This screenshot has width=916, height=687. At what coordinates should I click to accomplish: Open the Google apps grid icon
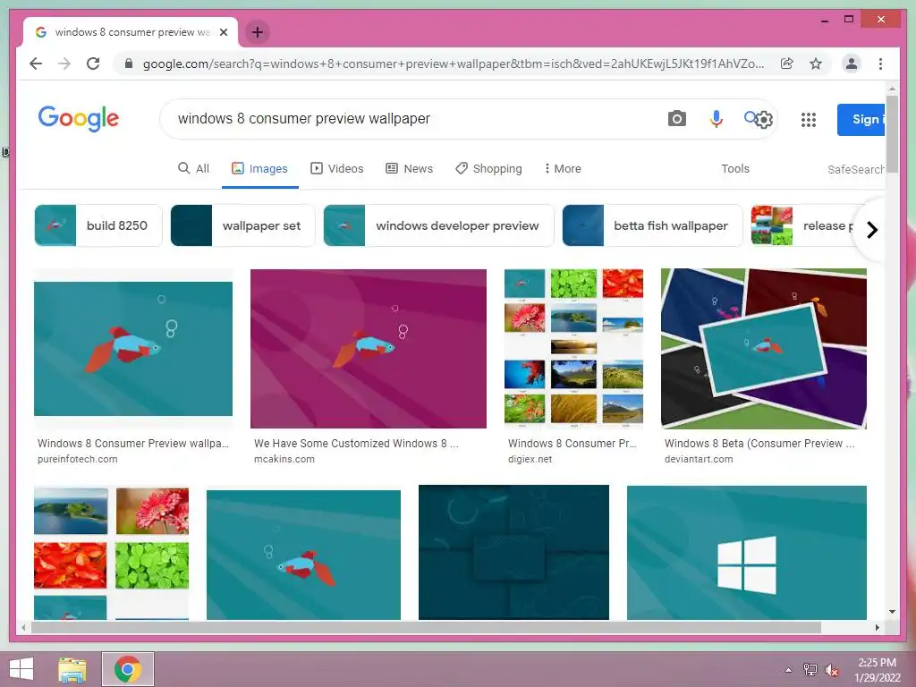coord(808,120)
